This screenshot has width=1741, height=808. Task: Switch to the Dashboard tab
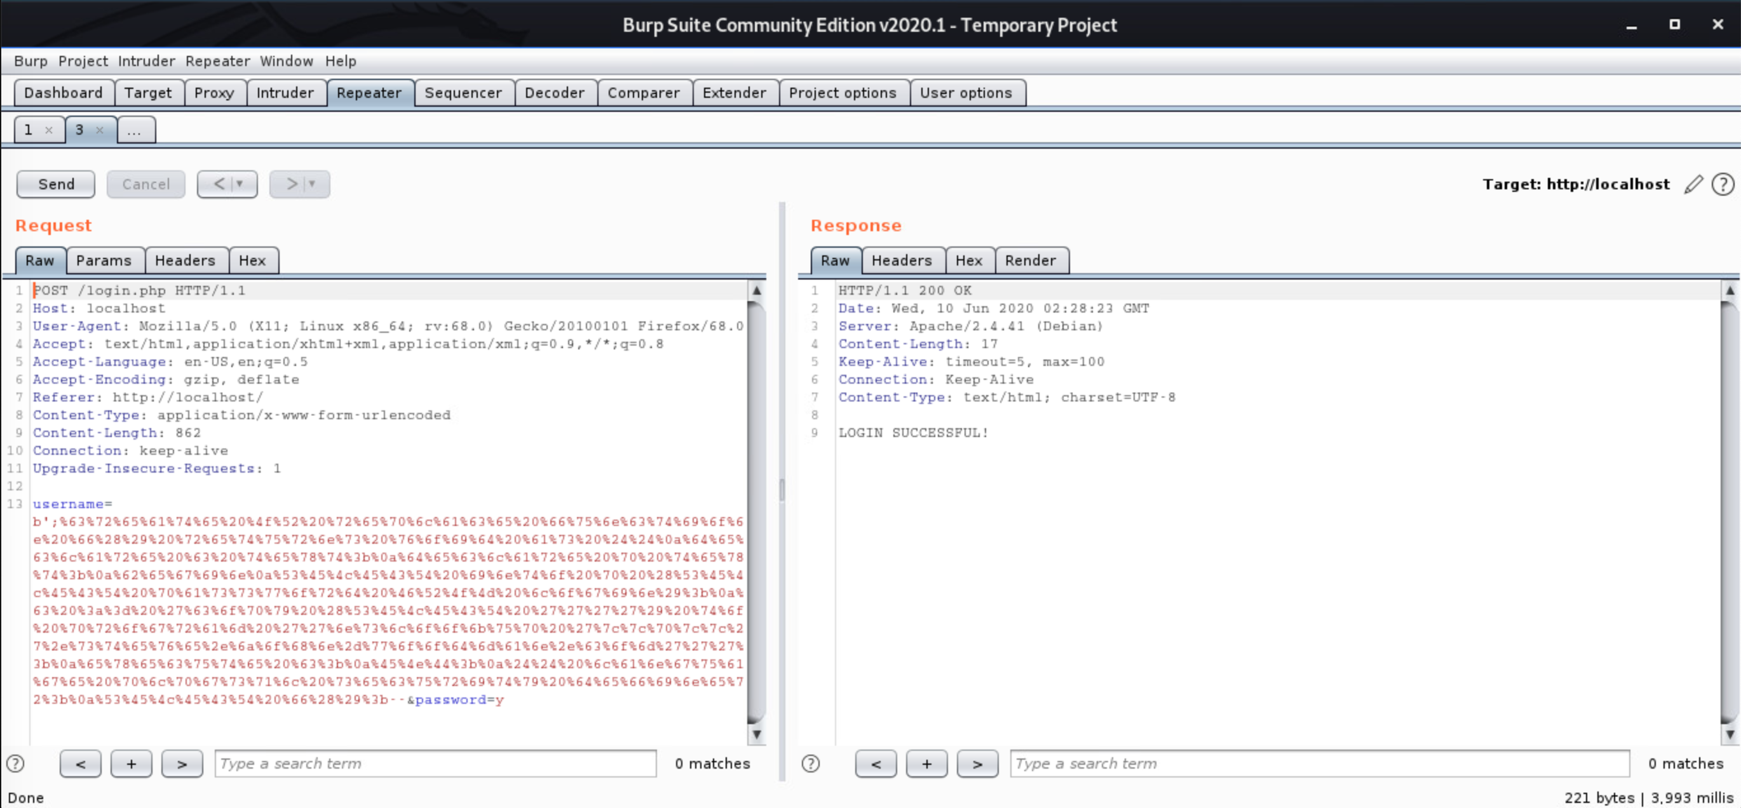click(64, 93)
